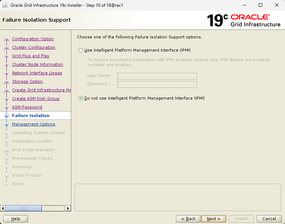The width and height of the screenshot is (285, 224).
Task: Click Grid Plug and Play bullet icon
Action: point(6,56)
